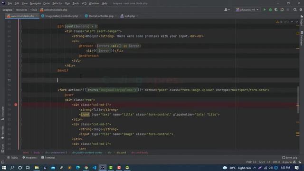Open Search Everywhere magnifier in toolbar
304x171 pixels.
(x=295, y=9)
